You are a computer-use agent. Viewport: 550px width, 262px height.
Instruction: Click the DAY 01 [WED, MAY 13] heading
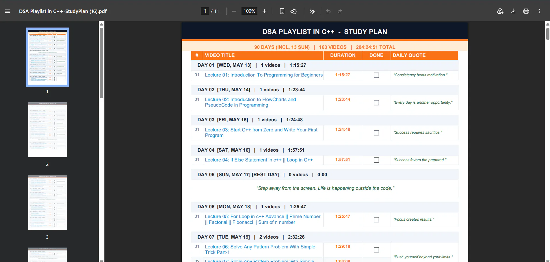pos(224,65)
